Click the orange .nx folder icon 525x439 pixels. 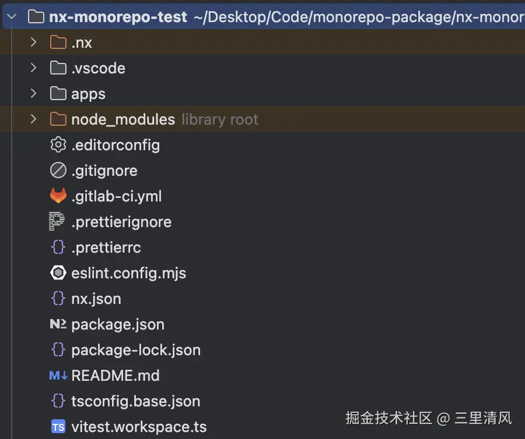(58, 42)
